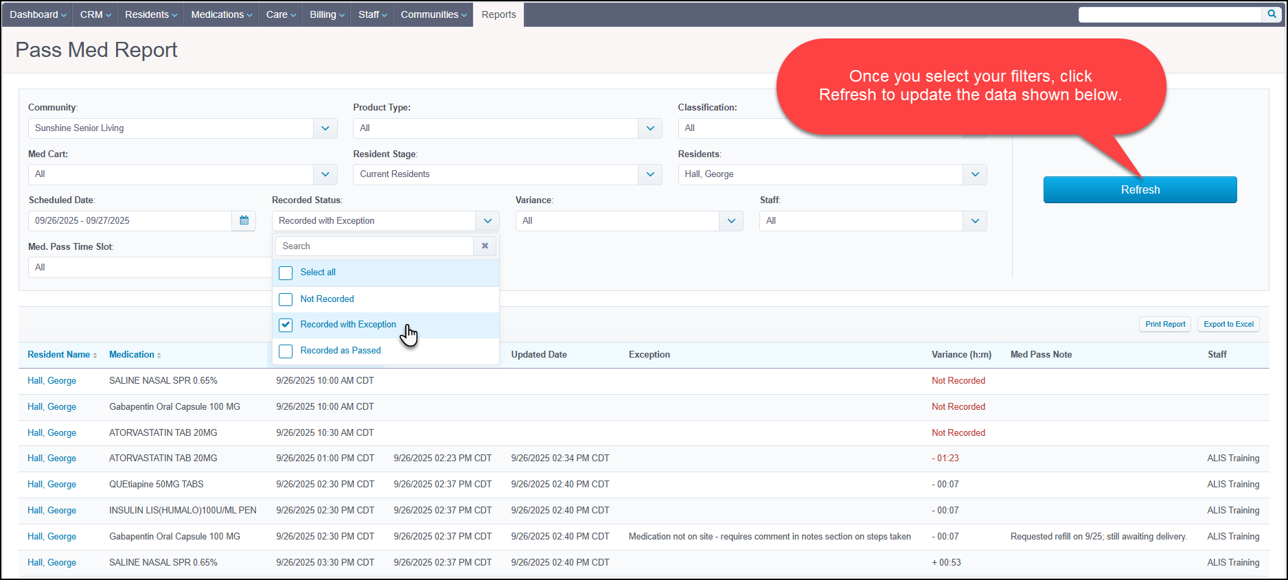Open the Scheduled Date calendar picker icon
The image size is (1288, 580).
(x=244, y=221)
